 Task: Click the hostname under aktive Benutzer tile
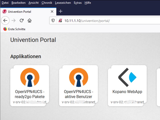(78, 102)
